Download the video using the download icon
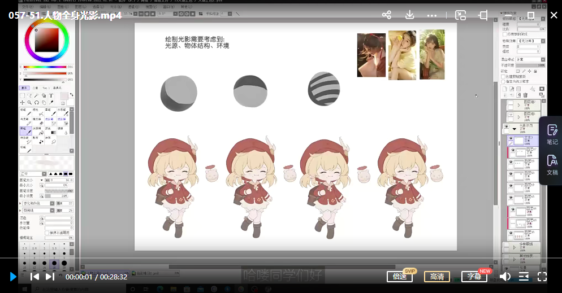The width and height of the screenshot is (562, 293). pos(410,15)
